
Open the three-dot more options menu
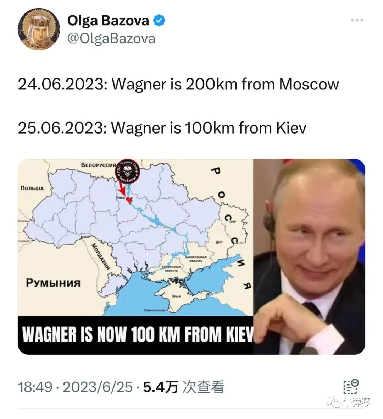[357, 20]
